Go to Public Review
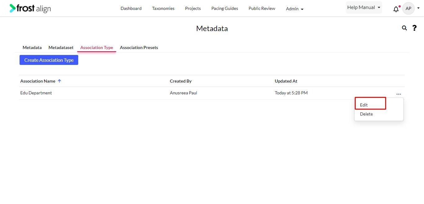424x204 pixels. (x=262, y=8)
